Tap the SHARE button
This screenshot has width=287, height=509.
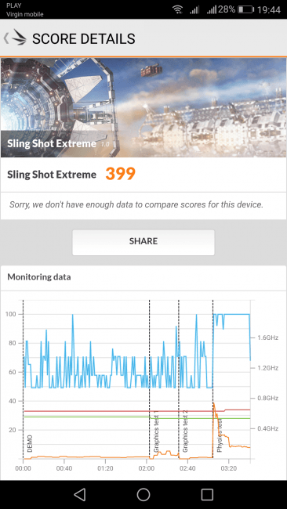(143, 242)
